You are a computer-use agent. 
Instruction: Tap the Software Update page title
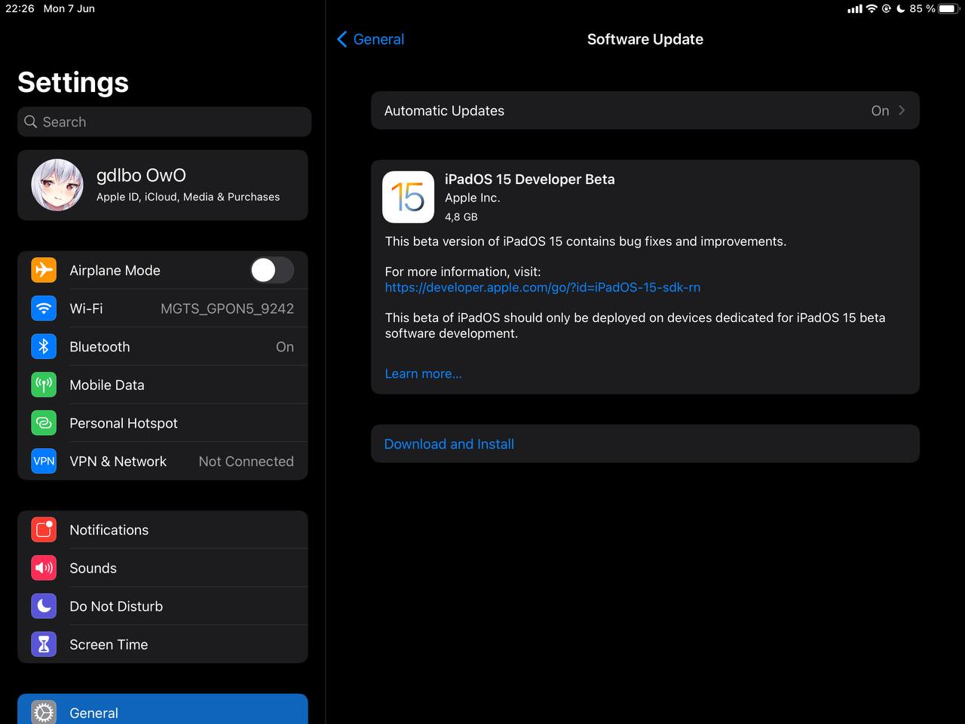645,39
